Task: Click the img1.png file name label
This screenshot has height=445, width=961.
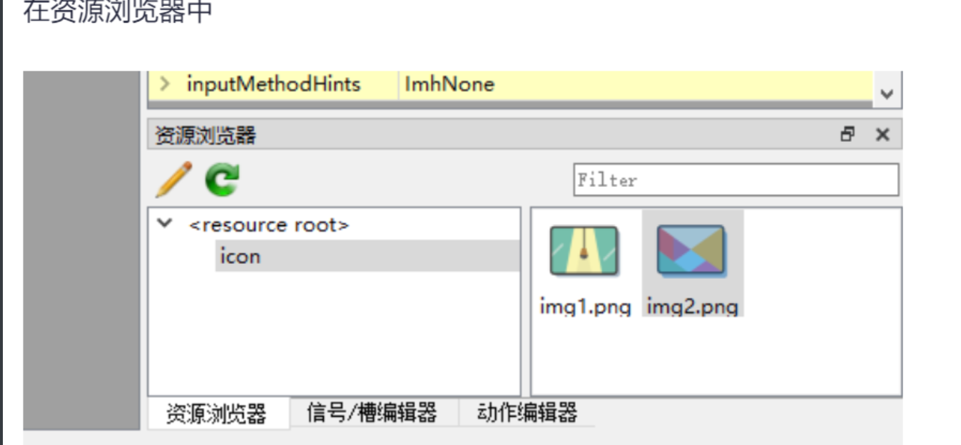Action: 586,307
